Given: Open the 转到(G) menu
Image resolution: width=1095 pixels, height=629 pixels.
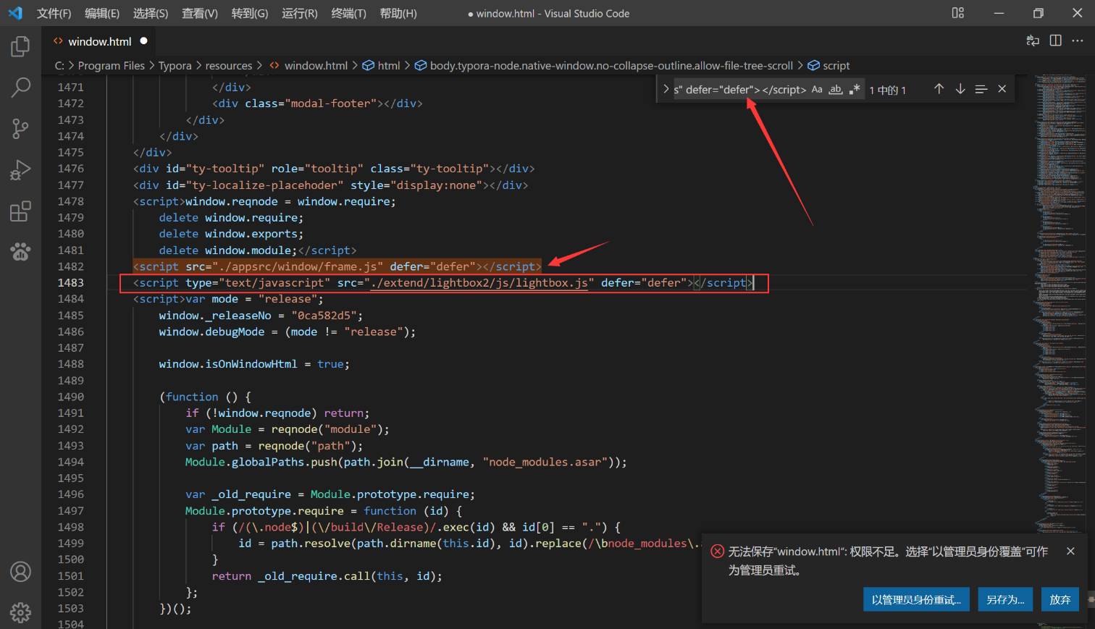Looking at the screenshot, I should (x=250, y=13).
